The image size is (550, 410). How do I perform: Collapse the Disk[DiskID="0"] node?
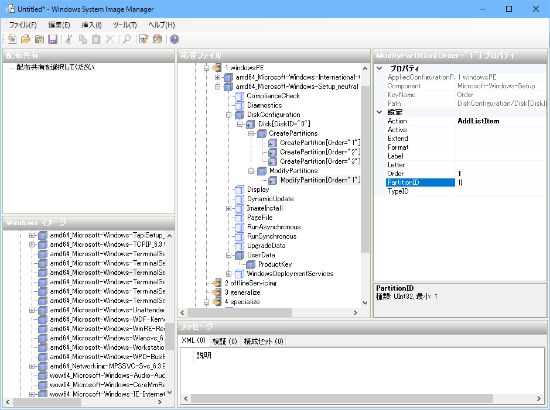coord(240,124)
